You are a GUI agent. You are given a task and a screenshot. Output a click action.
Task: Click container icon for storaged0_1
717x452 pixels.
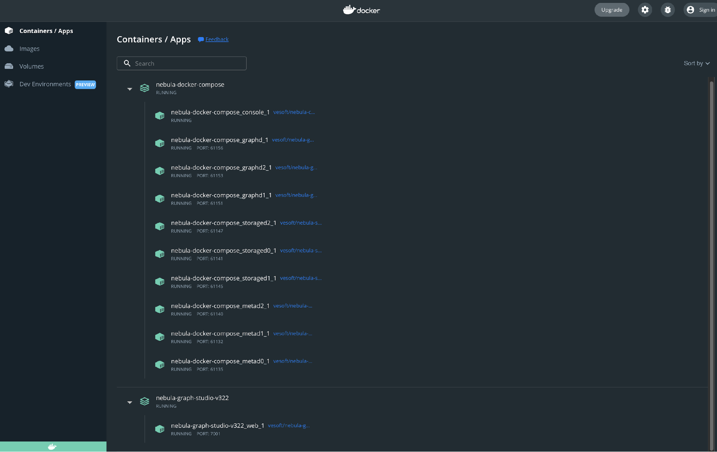pyautogui.click(x=160, y=254)
